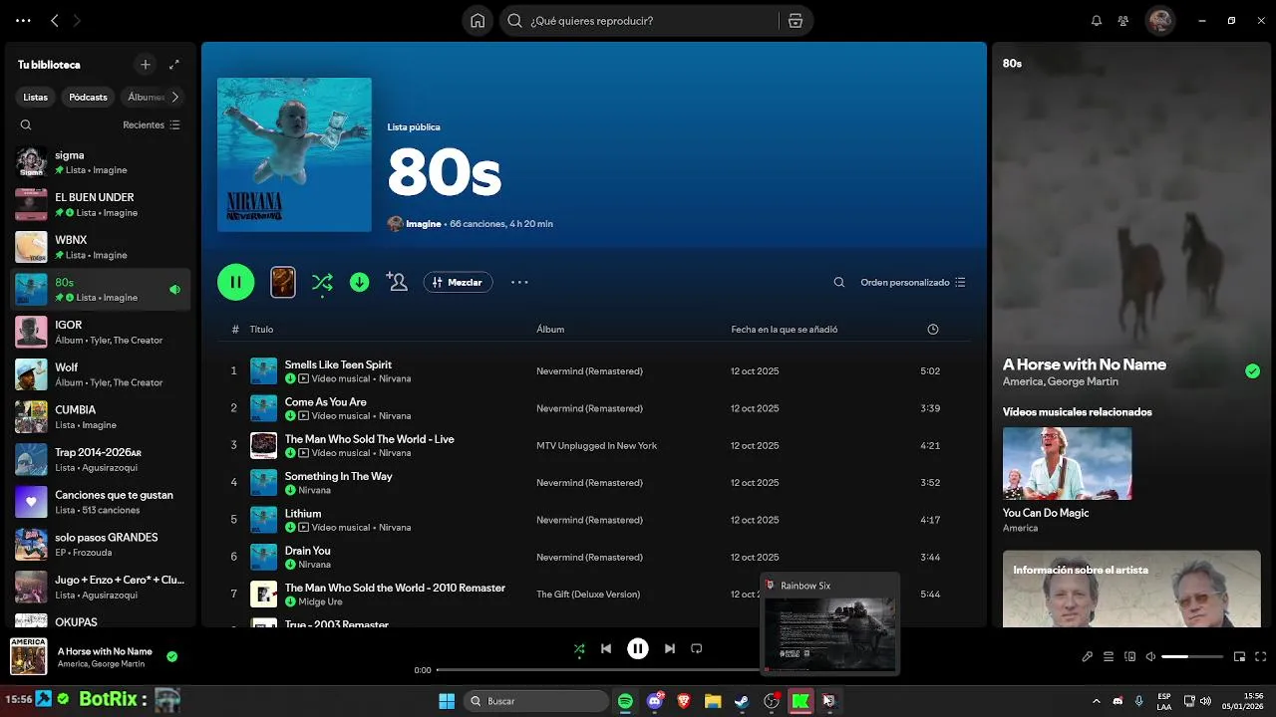1276x717 pixels.
Task: Click the Mezclar button
Action: click(458, 283)
